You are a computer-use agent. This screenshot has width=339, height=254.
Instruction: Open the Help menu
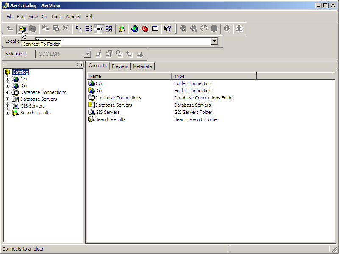(90, 17)
